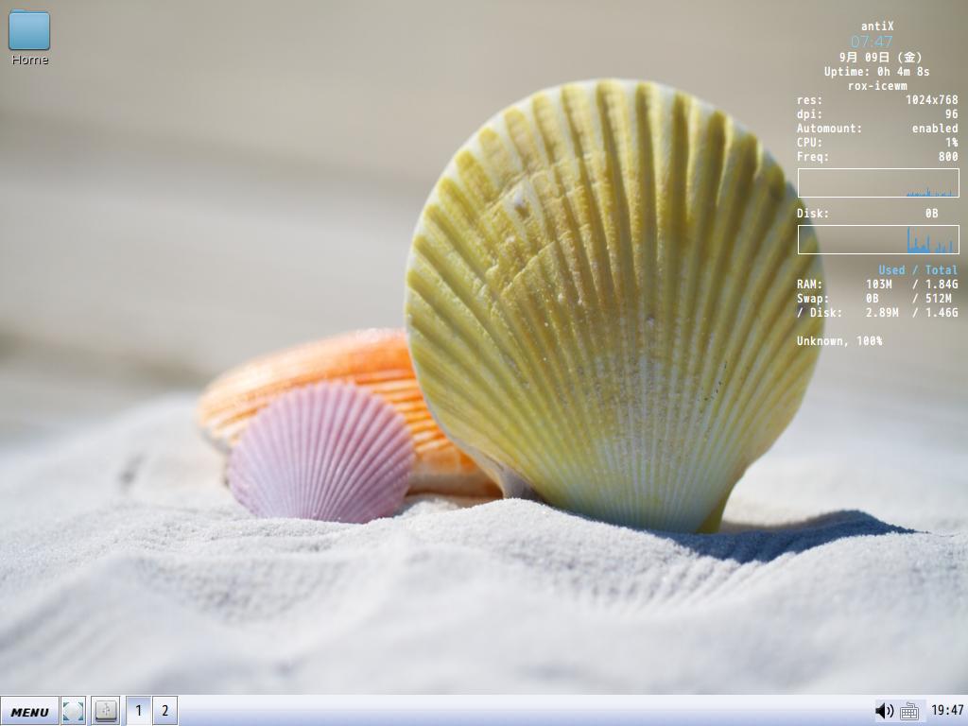Image resolution: width=968 pixels, height=726 pixels.
Task: Switch to workspace 2
Action: (164, 711)
